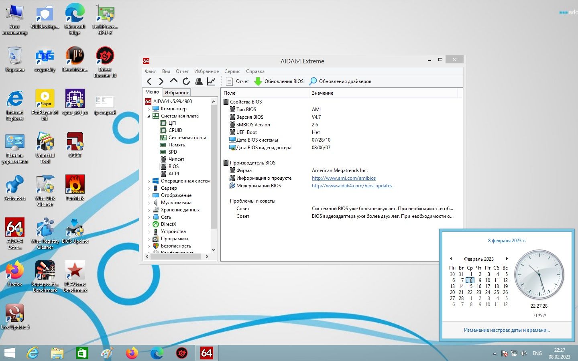Click date and time settings link
Screen dimensions: 578x361
[507, 330]
